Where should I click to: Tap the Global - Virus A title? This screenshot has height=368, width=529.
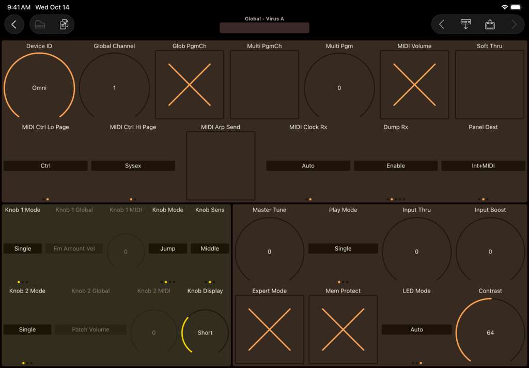[264, 19]
